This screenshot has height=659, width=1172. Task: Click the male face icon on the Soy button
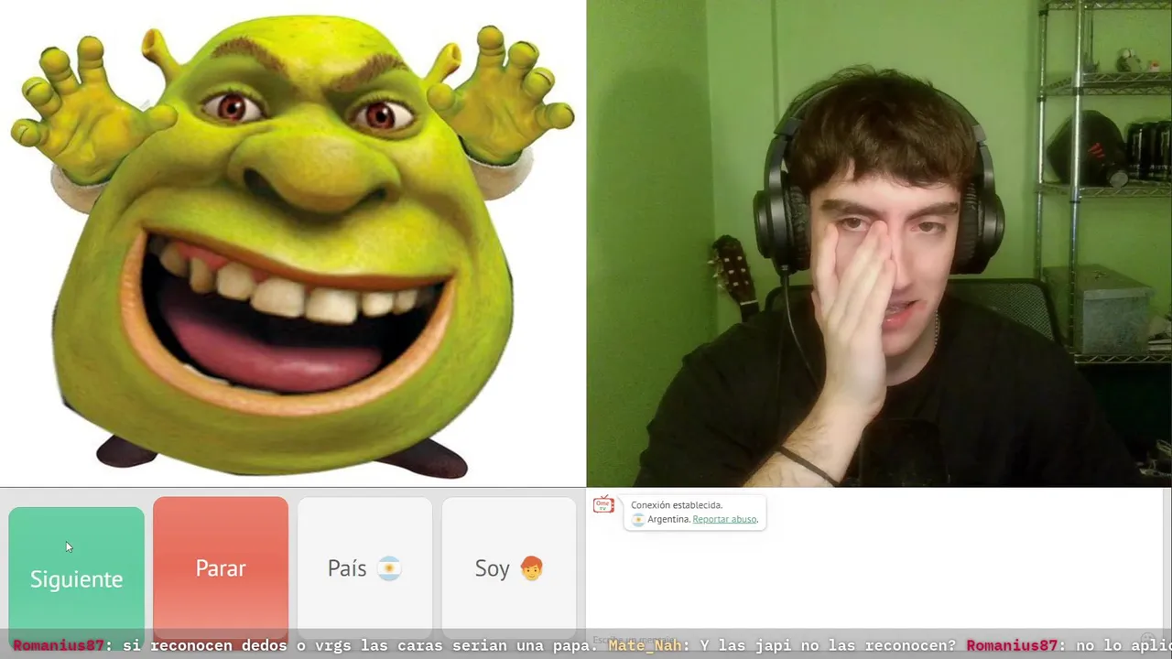(x=531, y=568)
